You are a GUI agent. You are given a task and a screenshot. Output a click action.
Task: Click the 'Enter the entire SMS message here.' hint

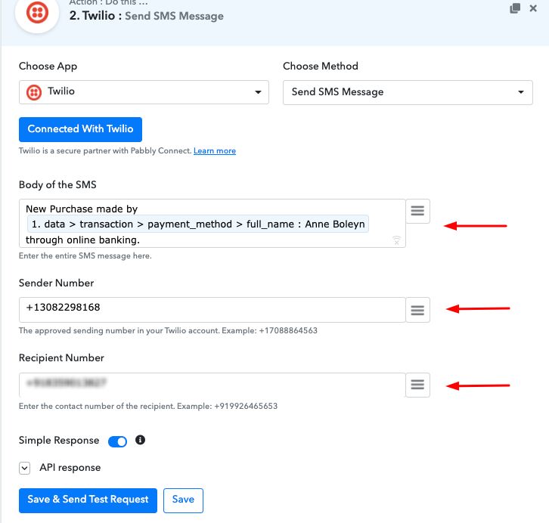click(x=85, y=255)
